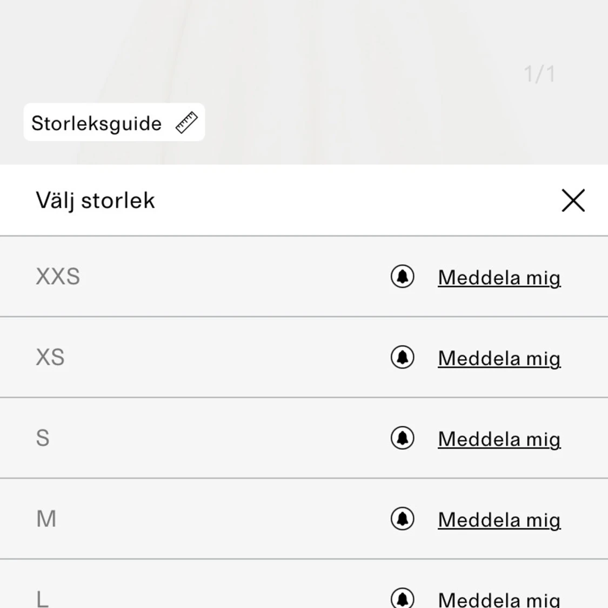Click the bell icon for size L
Image resolution: width=608 pixels, height=608 pixels.
point(403,598)
